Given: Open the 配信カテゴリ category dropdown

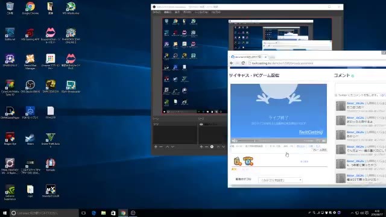Looking at the screenshot, I should (280, 180).
